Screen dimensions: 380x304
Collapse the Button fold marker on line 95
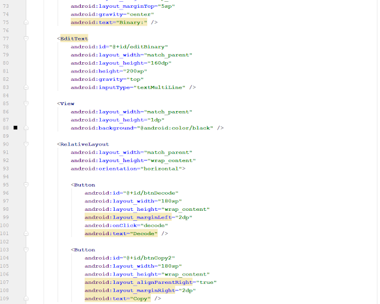(26, 185)
